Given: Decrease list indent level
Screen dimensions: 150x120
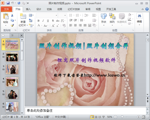Looking at the screenshot, I should tap(71, 20).
